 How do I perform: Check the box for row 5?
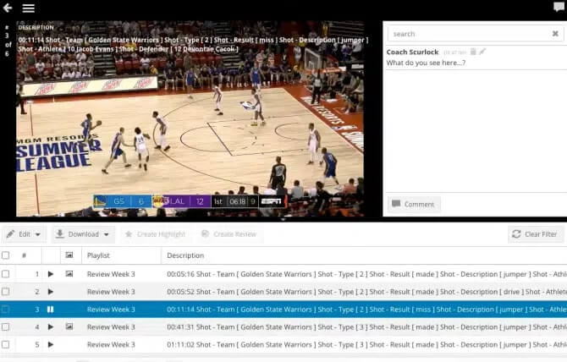5,344
